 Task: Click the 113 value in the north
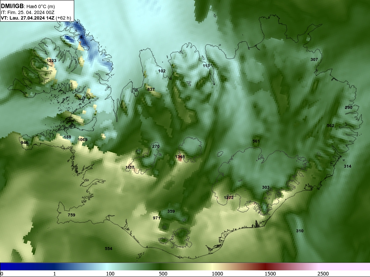[x=206, y=66]
